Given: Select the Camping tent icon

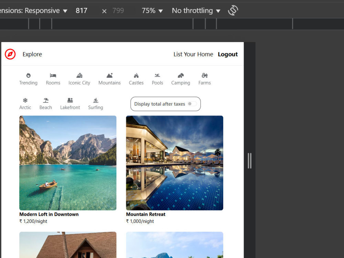Looking at the screenshot, I should tap(181, 75).
